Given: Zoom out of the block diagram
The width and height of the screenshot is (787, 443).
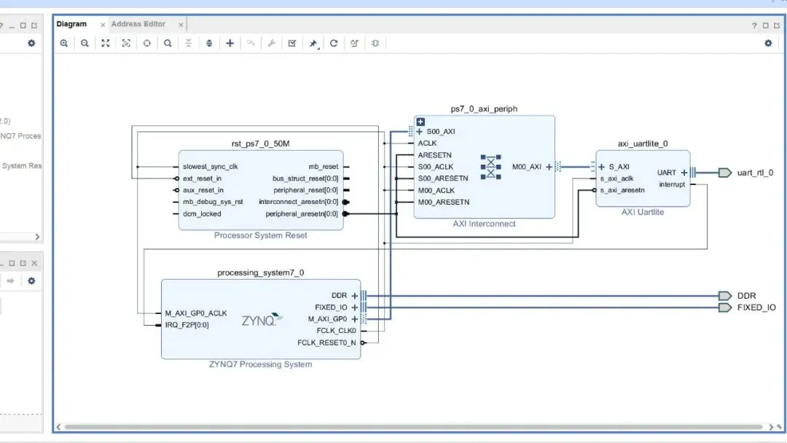Looking at the screenshot, I should click(x=85, y=43).
